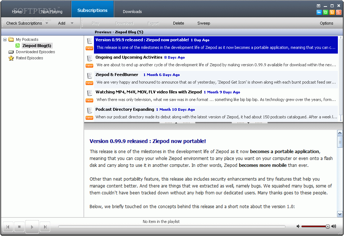Select 'Version 0.99.9 released' post title

click(x=142, y=40)
